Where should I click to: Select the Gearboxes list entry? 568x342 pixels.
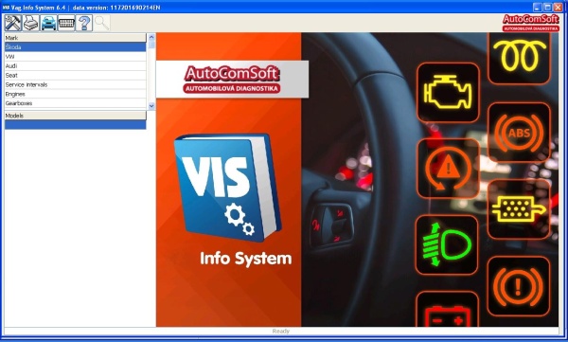pyautogui.click(x=75, y=103)
